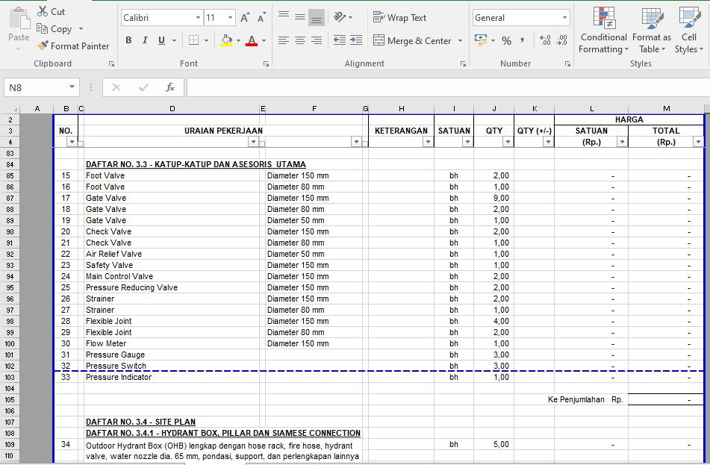Screen dimensions: 710x465
Task: Click the Wrap Text button
Action: point(399,18)
